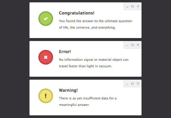Minimize the Error notification

(x=127, y=46)
